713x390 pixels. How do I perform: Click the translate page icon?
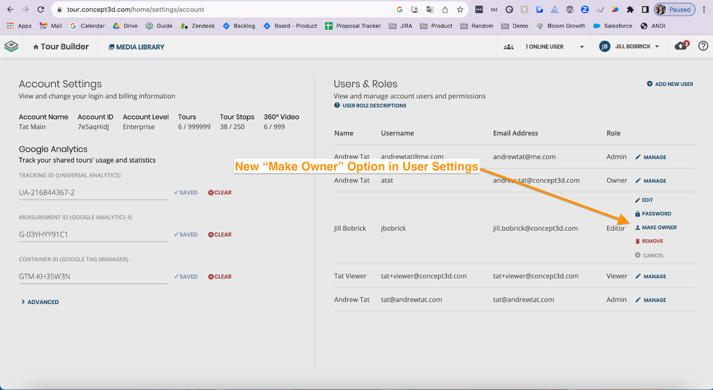(430, 9)
